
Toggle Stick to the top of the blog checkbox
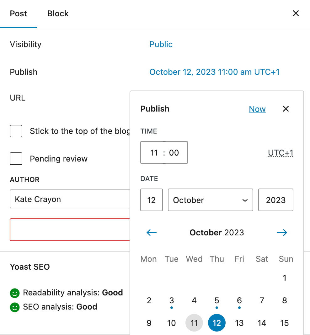[16, 131]
